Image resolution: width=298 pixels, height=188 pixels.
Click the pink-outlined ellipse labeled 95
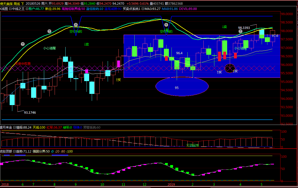pyautogui.click(x=182, y=86)
